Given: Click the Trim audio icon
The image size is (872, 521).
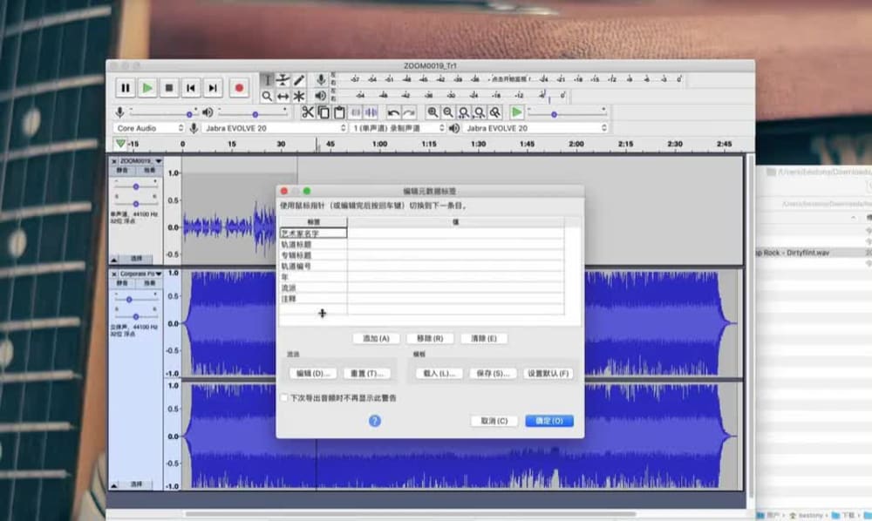Looking at the screenshot, I should [356, 112].
